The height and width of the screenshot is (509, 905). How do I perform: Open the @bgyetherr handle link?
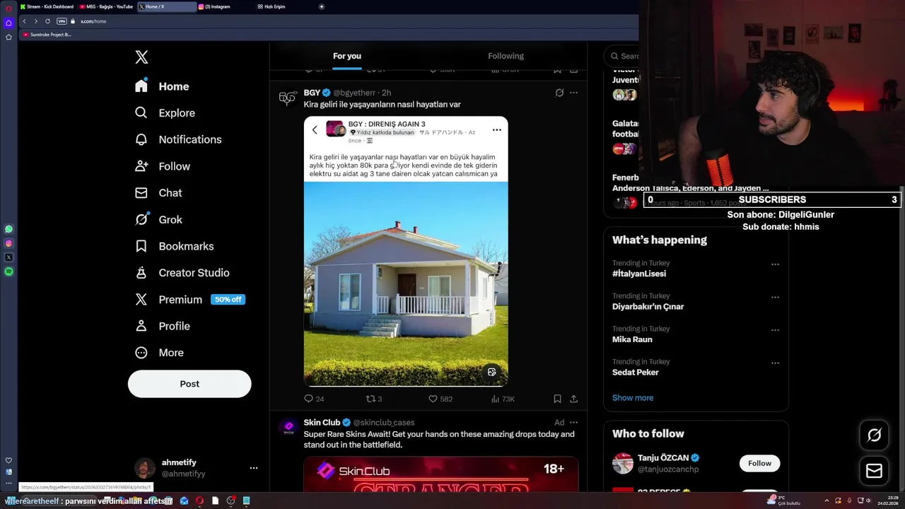click(x=354, y=93)
